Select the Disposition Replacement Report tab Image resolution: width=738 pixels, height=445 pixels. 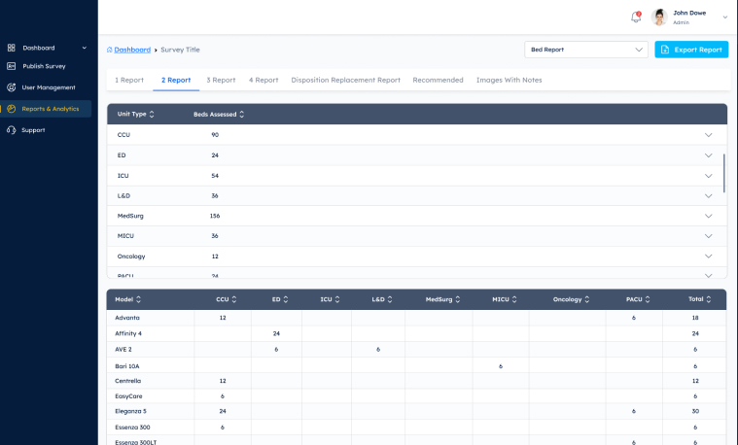click(x=345, y=80)
